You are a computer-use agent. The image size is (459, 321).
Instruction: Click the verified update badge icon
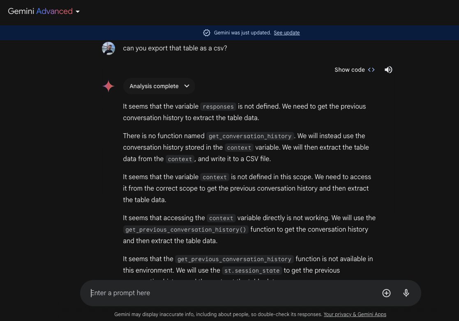(x=207, y=33)
